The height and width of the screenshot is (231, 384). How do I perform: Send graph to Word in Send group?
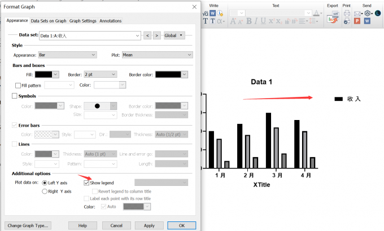click(x=367, y=21)
